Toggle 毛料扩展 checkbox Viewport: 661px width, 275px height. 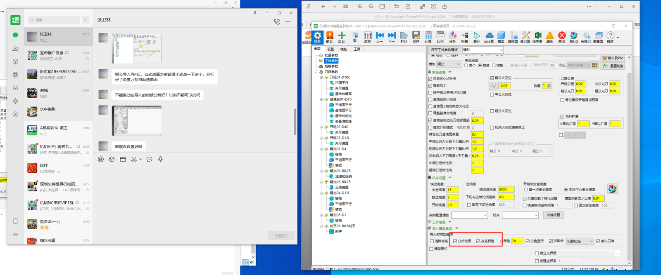tap(562, 116)
